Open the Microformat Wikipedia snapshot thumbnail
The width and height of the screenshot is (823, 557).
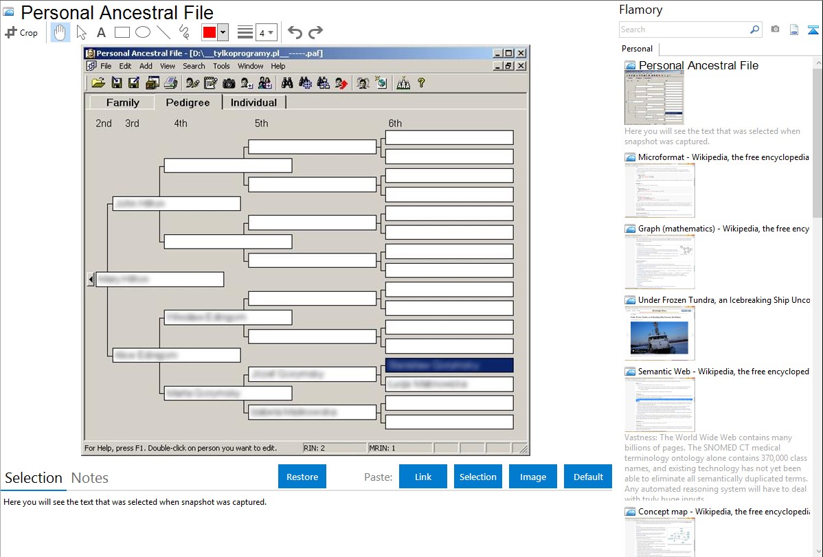(x=659, y=190)
